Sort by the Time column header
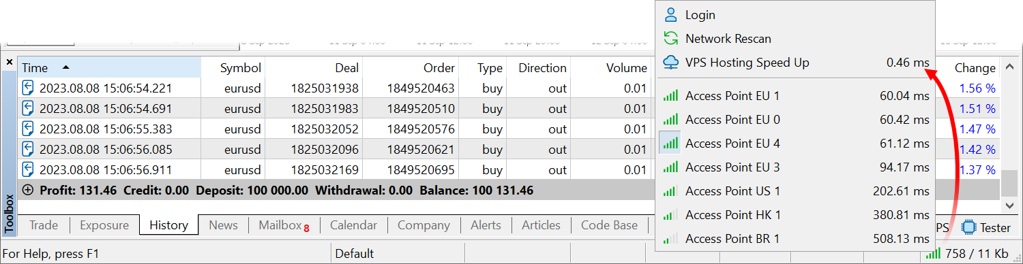 click(109, 67)
